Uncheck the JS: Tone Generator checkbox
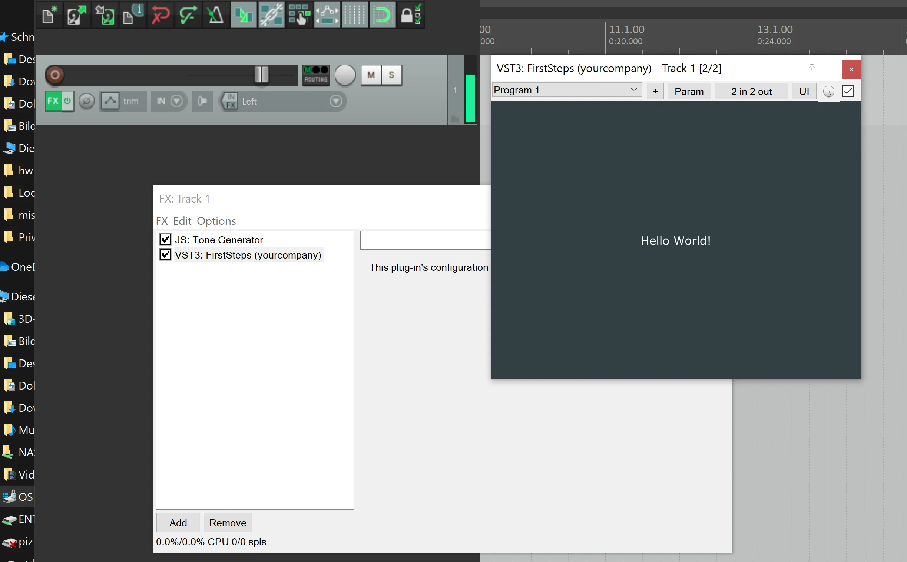The image size is (907, 562). click(165, 239)
